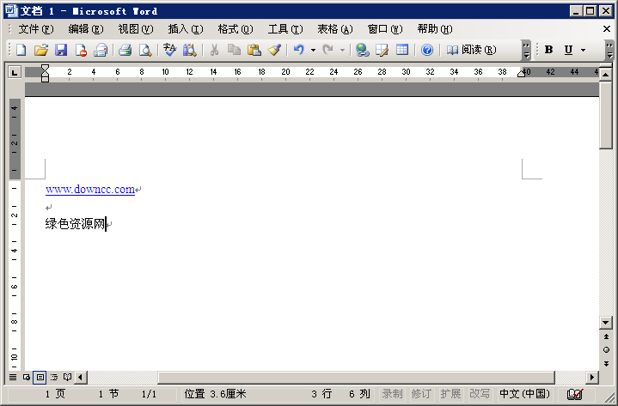
Task: Open the Underline style dropdown arrow
Action: click(x=583, y=50)
